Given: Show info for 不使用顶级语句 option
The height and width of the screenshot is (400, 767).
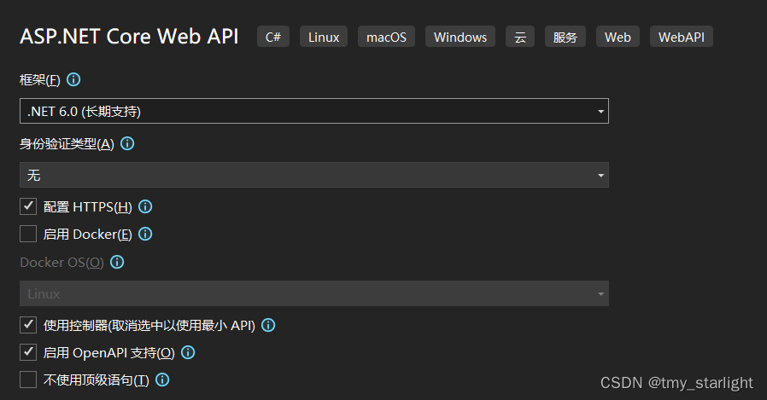Looking at the screenshot, I should (162, 380).
